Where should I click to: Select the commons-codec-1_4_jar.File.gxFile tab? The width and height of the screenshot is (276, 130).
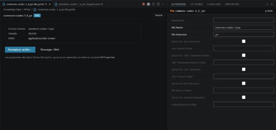pos(27,4)
